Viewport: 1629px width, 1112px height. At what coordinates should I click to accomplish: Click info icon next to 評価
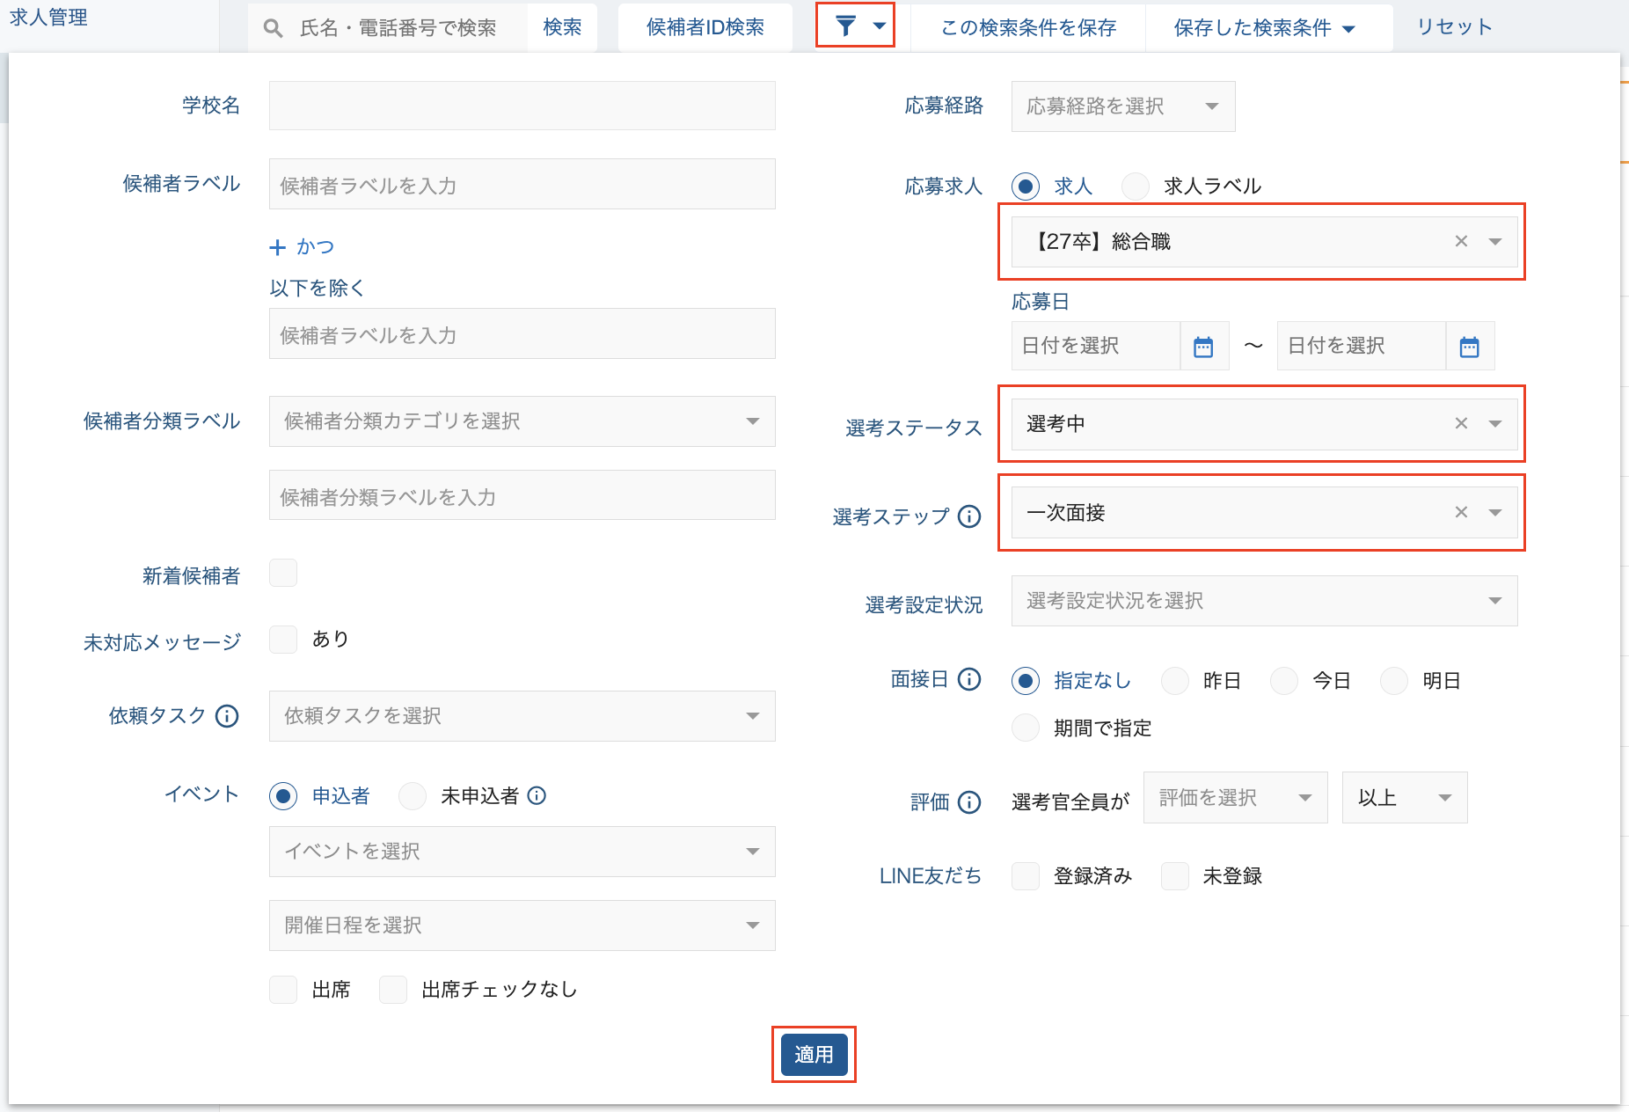pyautogui.click(x=969, y=802)
